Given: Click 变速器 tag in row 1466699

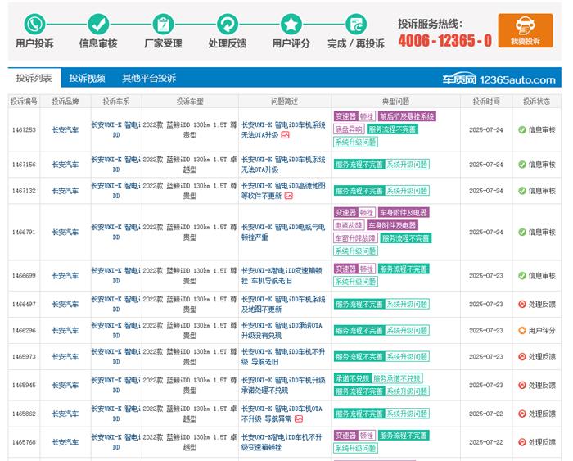Looking at the screenshot, I should coord(345,269).
